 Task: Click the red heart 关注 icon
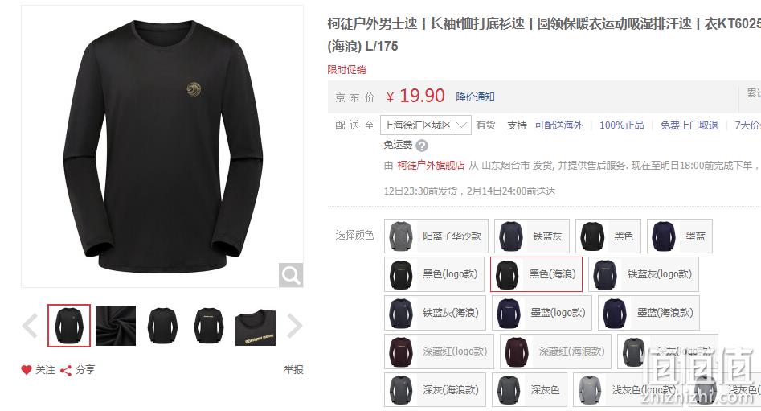[27, 370]
